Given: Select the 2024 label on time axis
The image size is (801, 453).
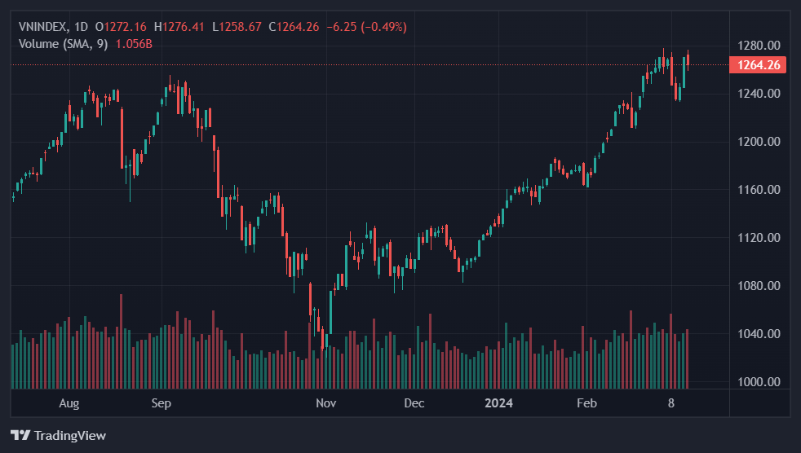Looking at the screenshot, I should (x=498, y=403).
